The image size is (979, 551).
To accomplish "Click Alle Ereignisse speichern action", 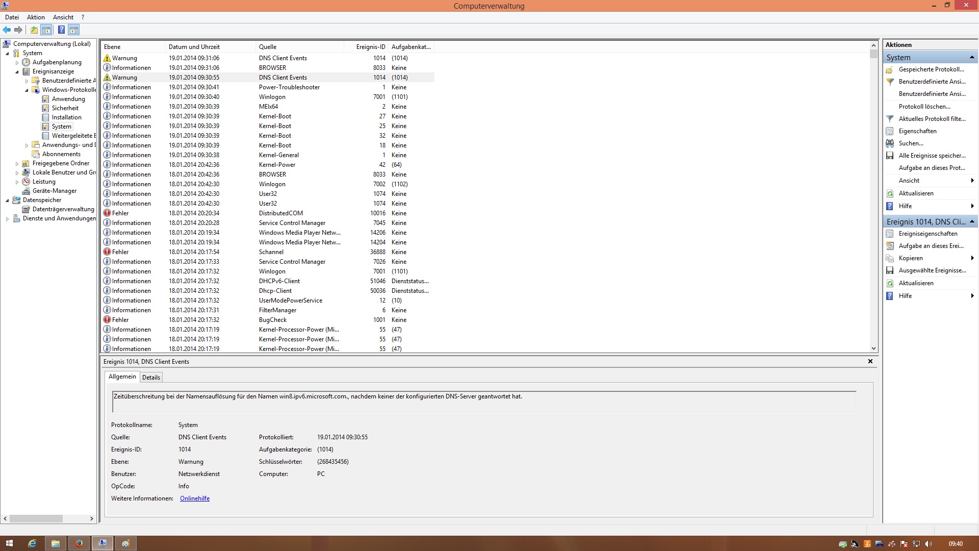I will (931, 156).
